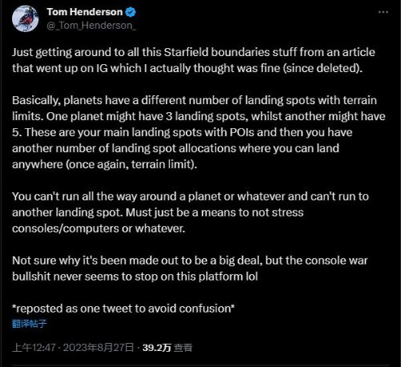Click the text "consoles/computers or whatever."

[99, 228]
